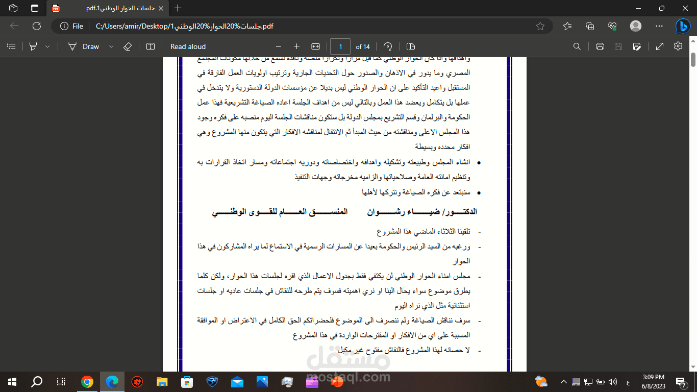Click the Add text tool

click(151, 46)
